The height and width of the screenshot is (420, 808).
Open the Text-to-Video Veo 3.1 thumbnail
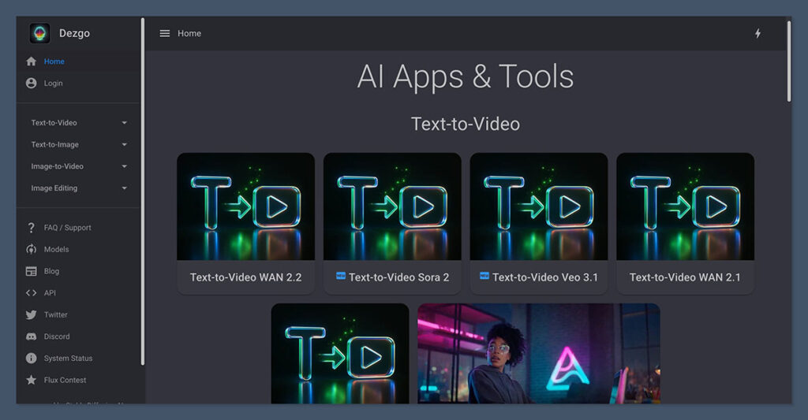[539, 206]
